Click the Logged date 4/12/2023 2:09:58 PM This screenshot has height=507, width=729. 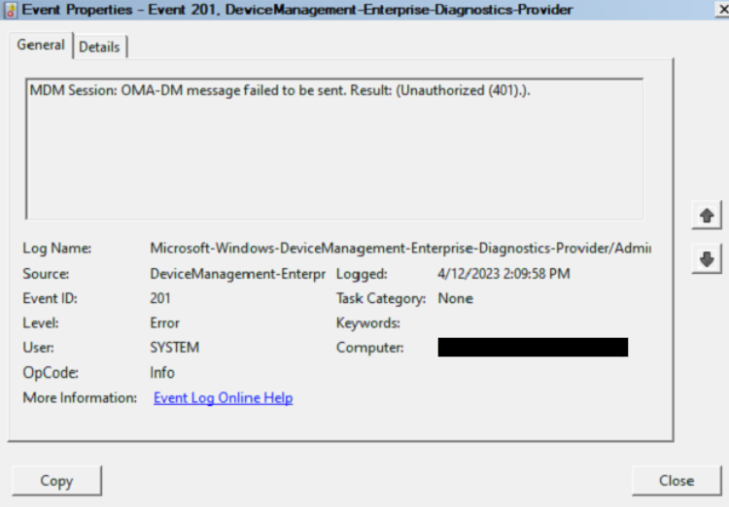503,274
